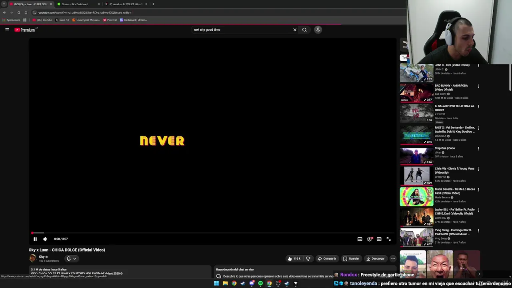Open options for Step One Coco video
The width and height of the screenshot is (512, 288).
(478, 148)
